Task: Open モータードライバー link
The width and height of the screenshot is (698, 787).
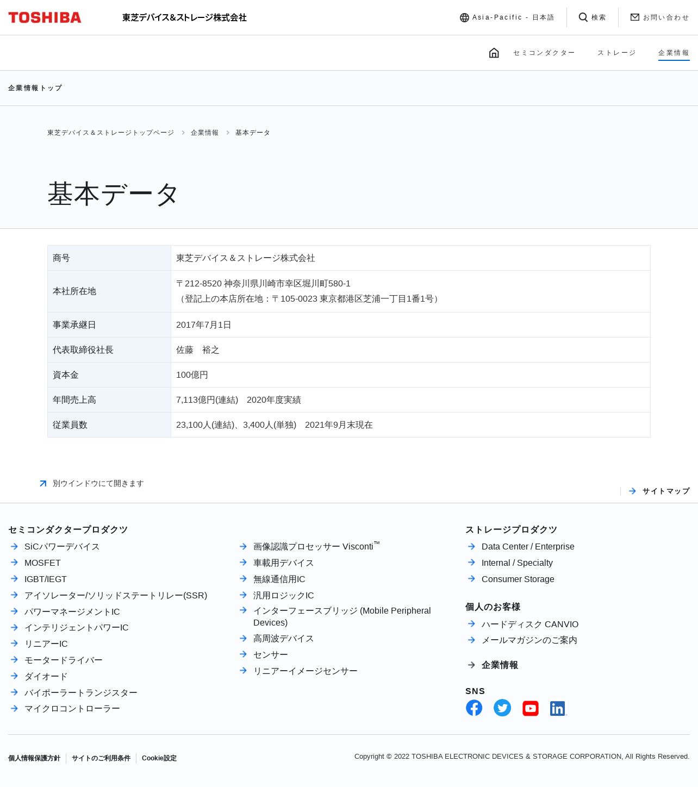Action: (x=64, y=660)
